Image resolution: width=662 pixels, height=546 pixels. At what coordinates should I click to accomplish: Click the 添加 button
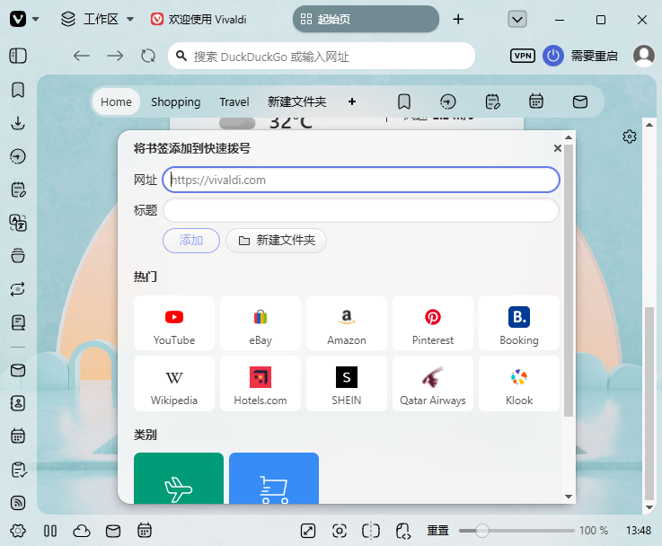[x=190, y=241]
